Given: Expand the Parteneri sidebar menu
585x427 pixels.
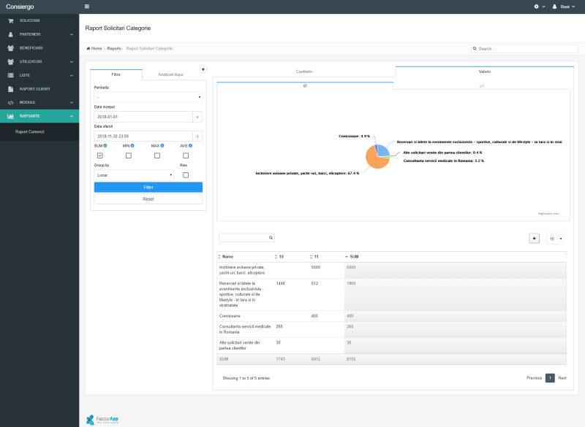Looking at the screenshot, I should point(39,34).
